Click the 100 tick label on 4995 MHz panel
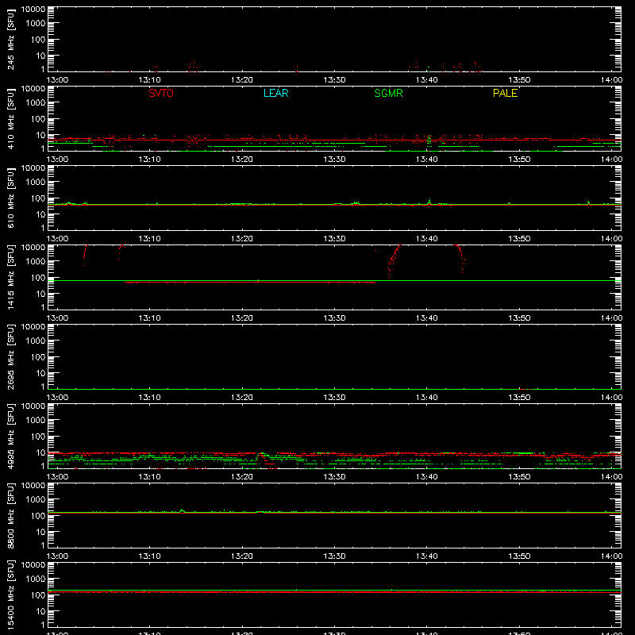Viewport: 635px width, 635px height. click(x=38, y=437)
